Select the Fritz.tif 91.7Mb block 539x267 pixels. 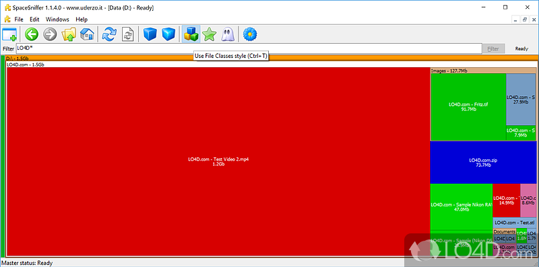pyautogui.click(x=468, y=107)
